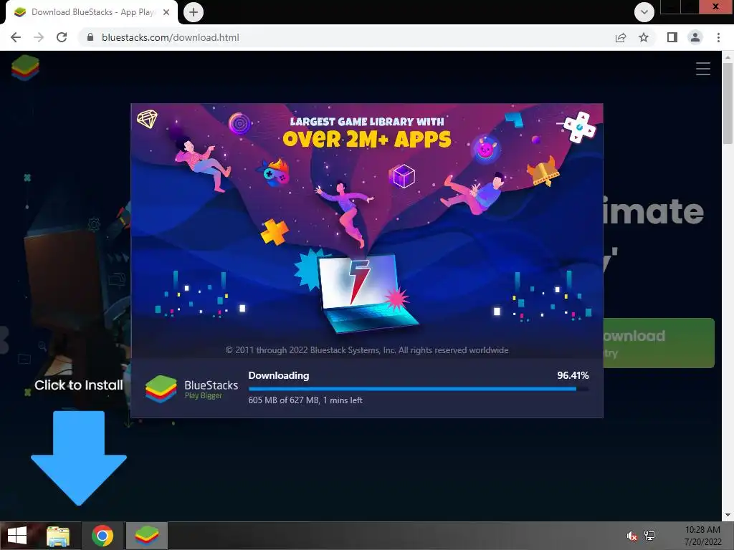Select the BlueStacks installer taskbar icon
Image resolution: width=734 pixels, height=550 pixels.
(x=146, y=536)
